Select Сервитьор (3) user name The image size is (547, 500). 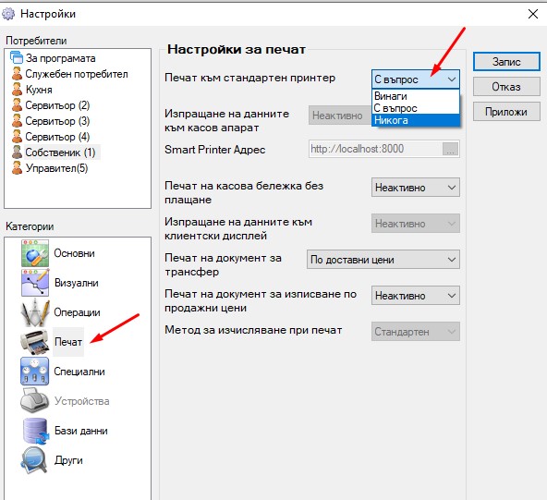(57, 121)
